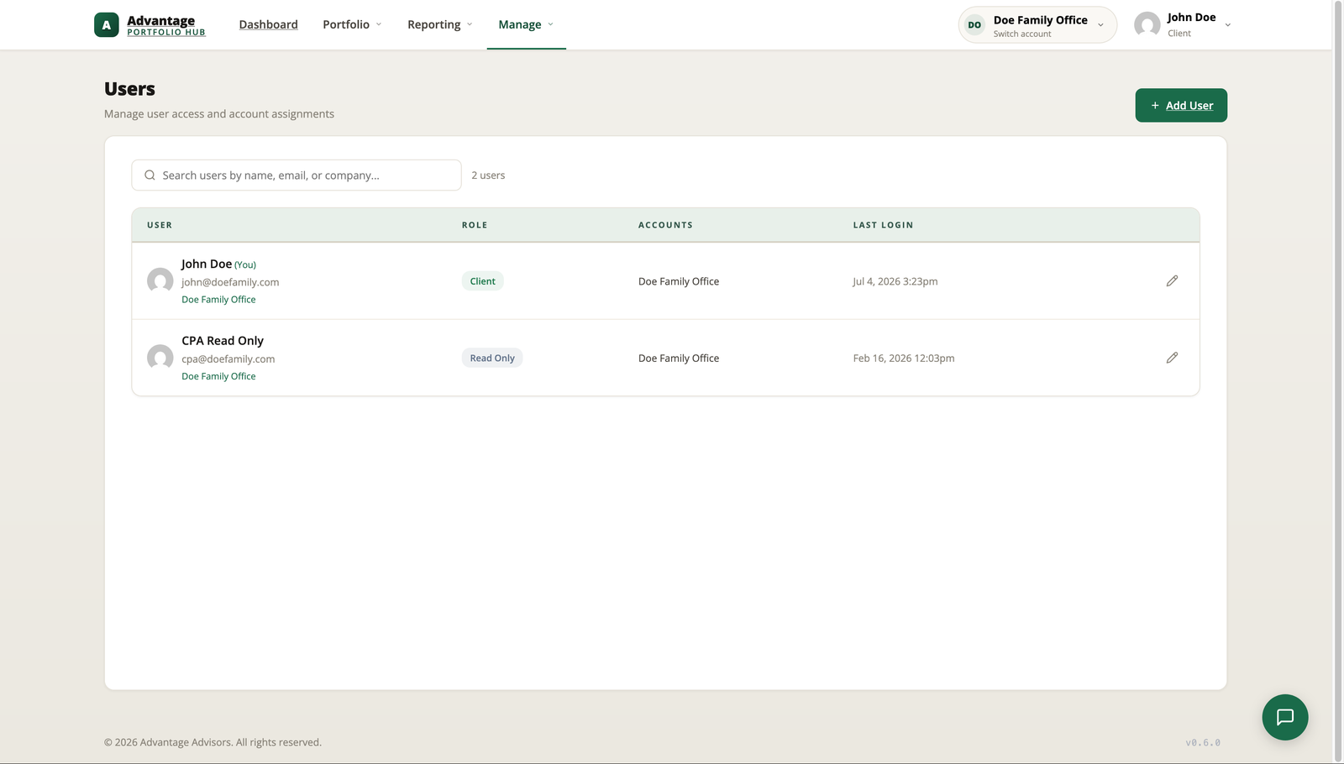Open the John Doe profile menu
This screenshot has width=1344, height=764.
(1183, 25)
